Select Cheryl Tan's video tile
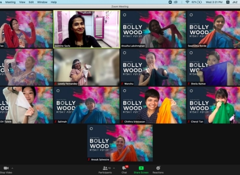The height and width of the screenshot is (175, 240). [x=213, y=105]
